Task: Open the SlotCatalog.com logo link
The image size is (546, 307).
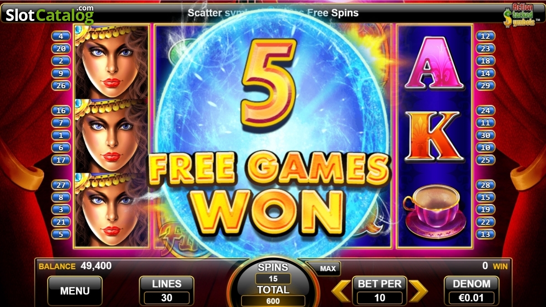Action: pos(49,15)
